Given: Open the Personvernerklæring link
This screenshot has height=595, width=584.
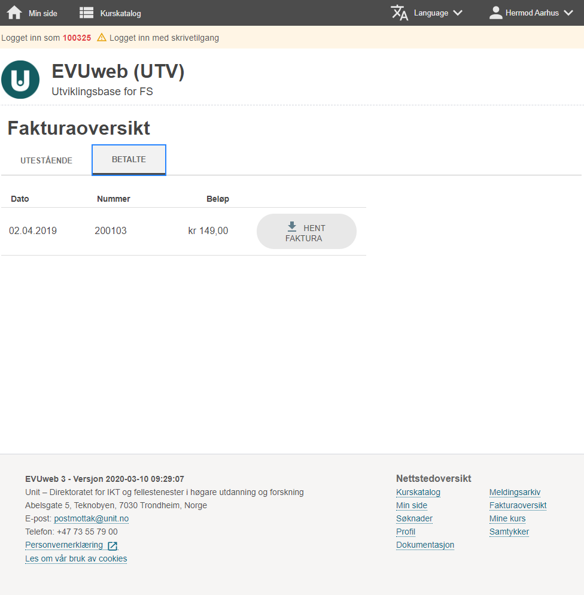Looking at the screenshot, I should pyautogui.click(x=64, y=545).
